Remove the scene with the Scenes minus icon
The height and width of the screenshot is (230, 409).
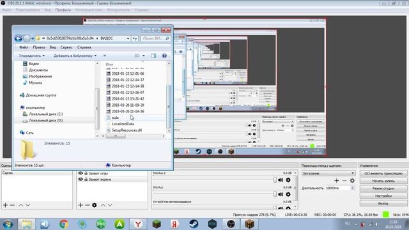12,205
